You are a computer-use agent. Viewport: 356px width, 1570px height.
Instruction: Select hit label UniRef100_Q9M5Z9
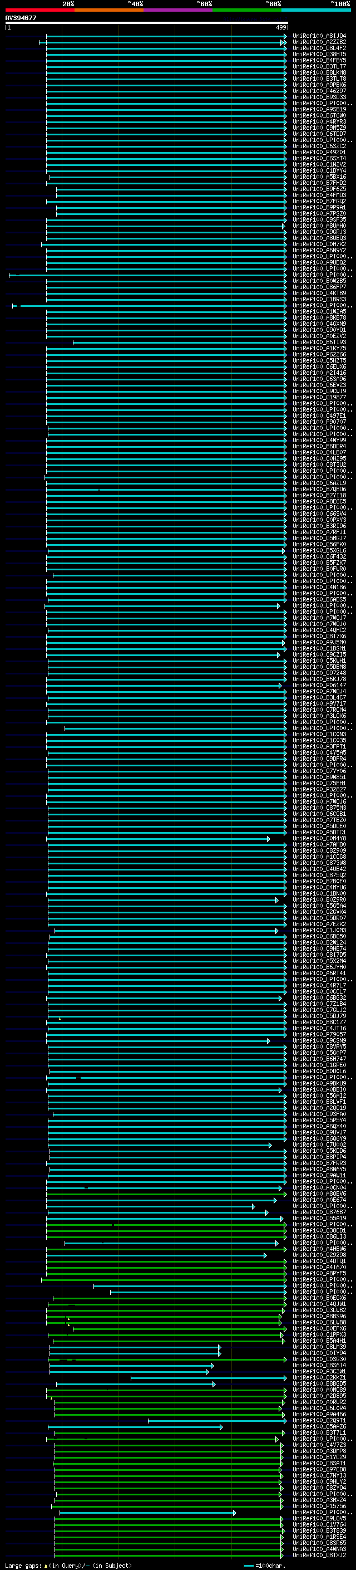click(x=319, y=128)
